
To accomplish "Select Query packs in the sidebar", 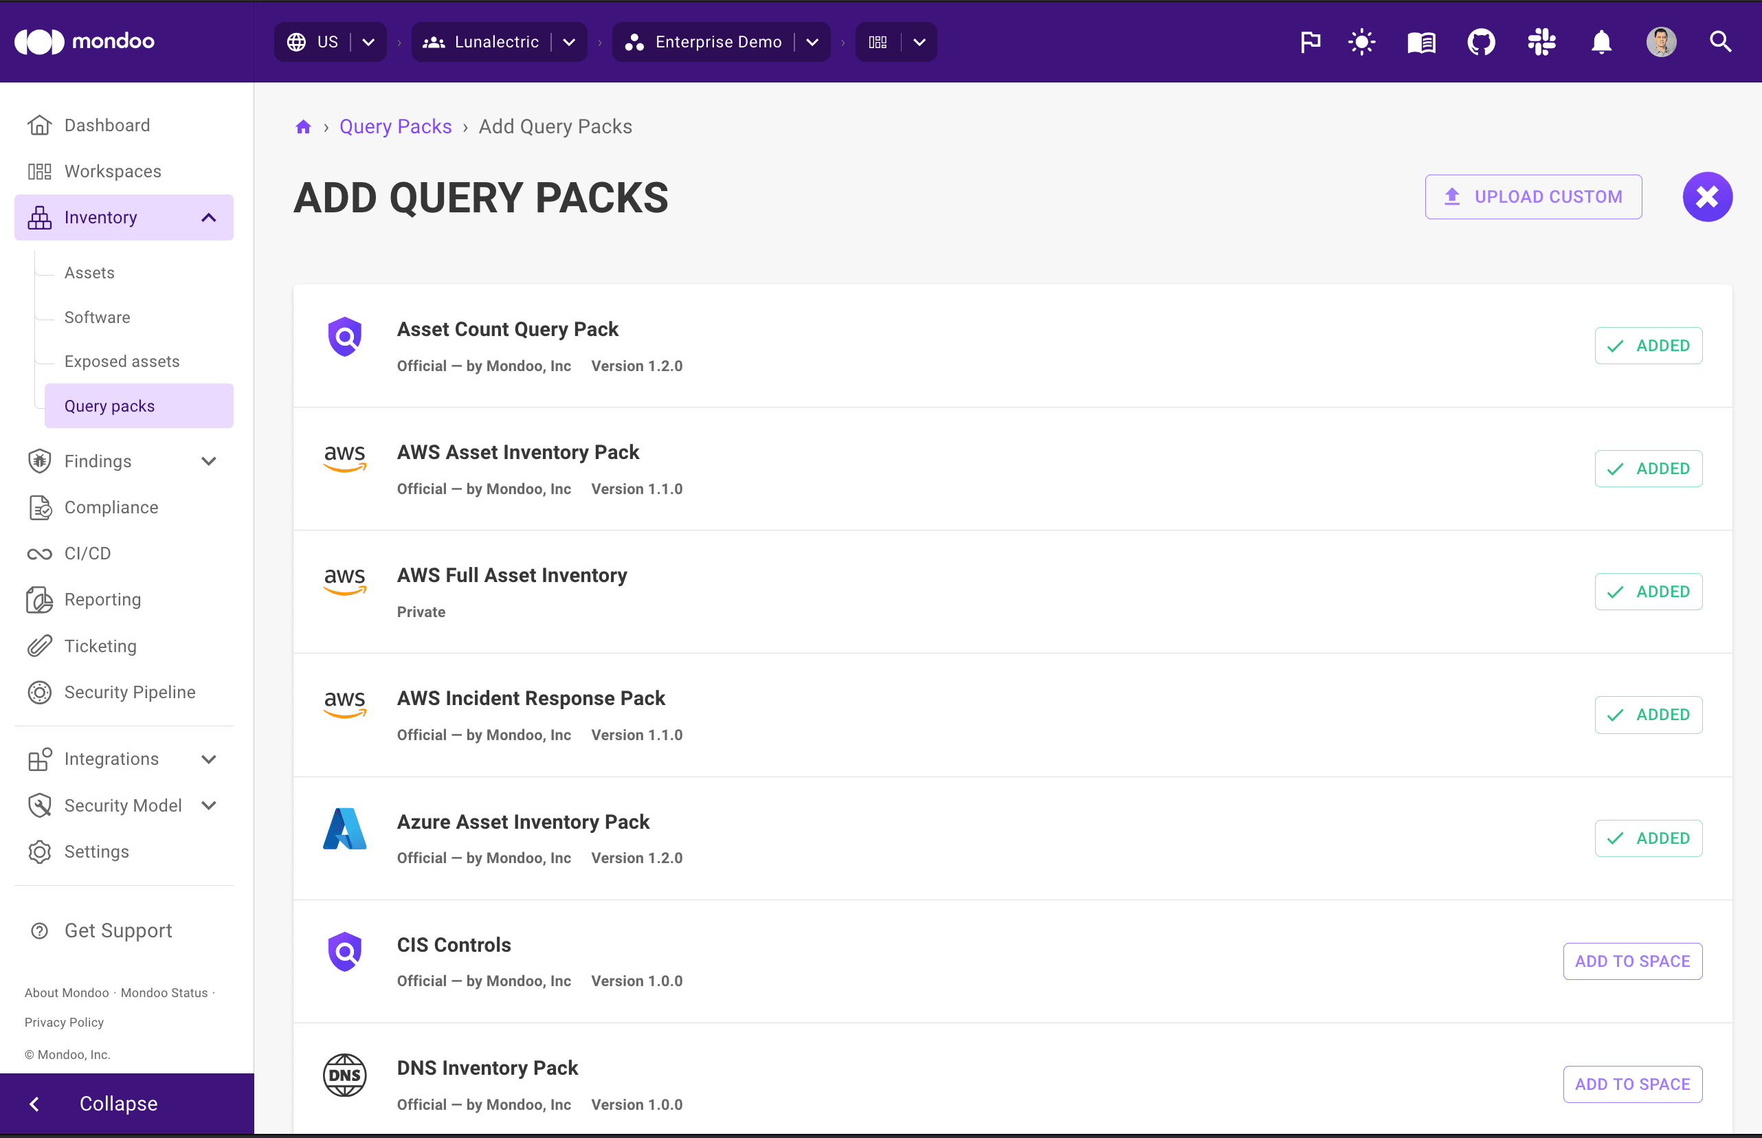I will coord(109,405).
